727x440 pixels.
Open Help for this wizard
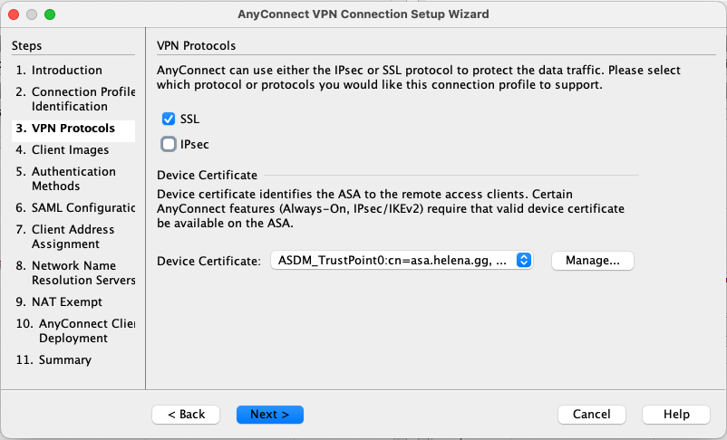675,414
